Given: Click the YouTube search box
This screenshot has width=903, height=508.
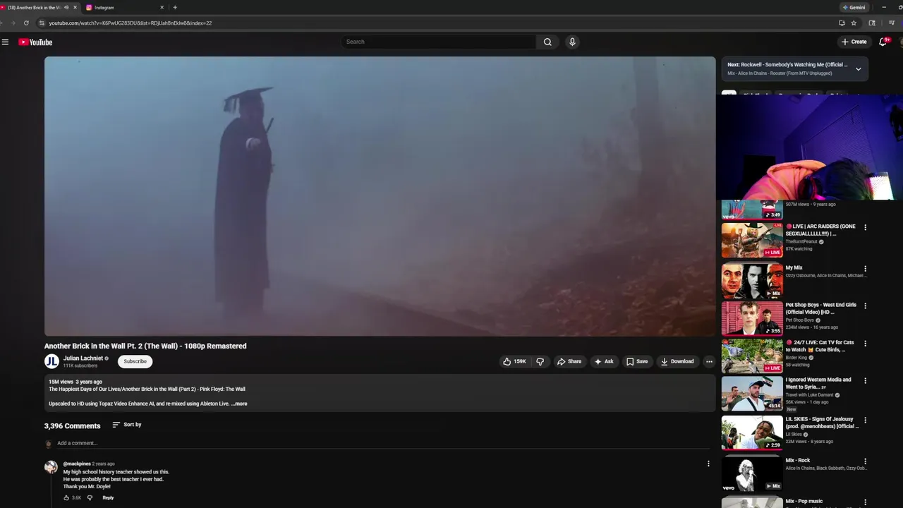Looking at the screenshot, I should click(x=439, y=42).
